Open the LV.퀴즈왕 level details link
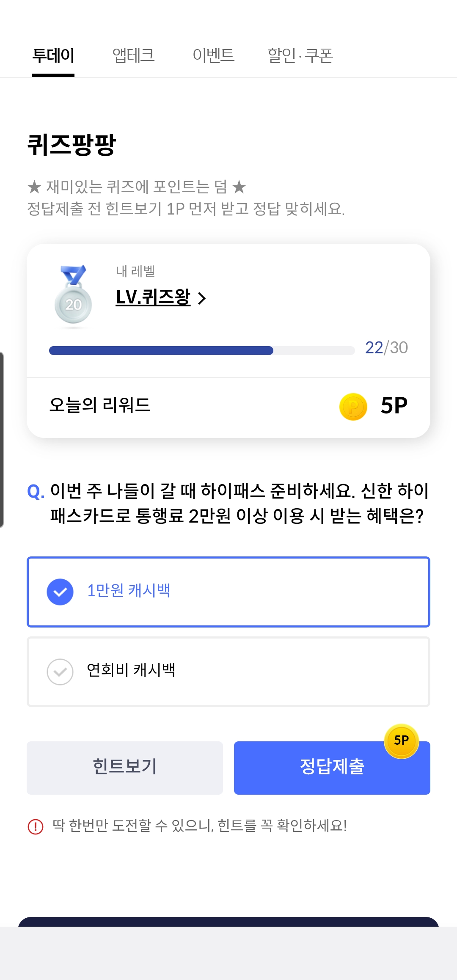 (153, 297)
